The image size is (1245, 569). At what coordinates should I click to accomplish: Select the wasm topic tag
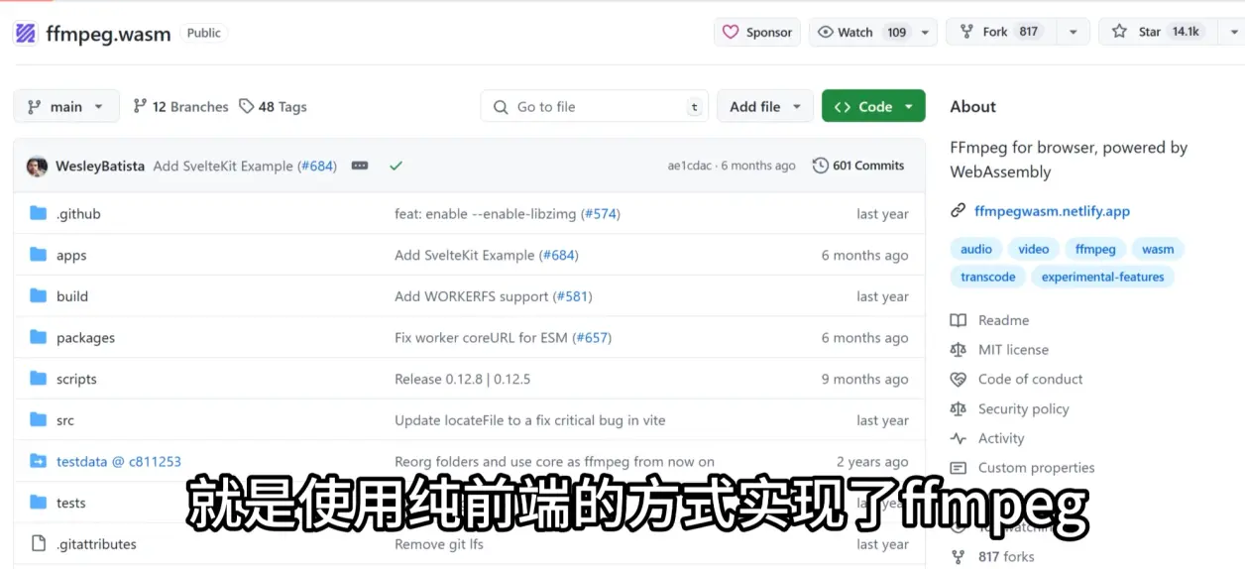coord(1158,249)
